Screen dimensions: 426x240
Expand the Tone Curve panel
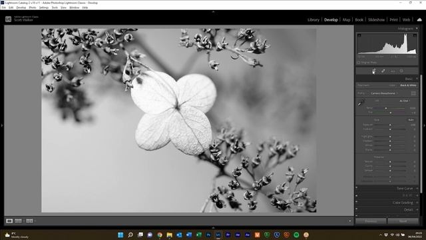(417, 188)
